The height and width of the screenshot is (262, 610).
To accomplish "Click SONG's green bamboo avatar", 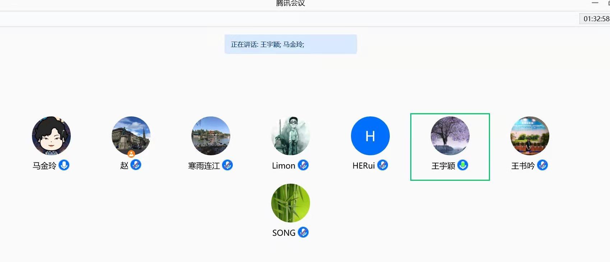I will (x=291, y=203).
